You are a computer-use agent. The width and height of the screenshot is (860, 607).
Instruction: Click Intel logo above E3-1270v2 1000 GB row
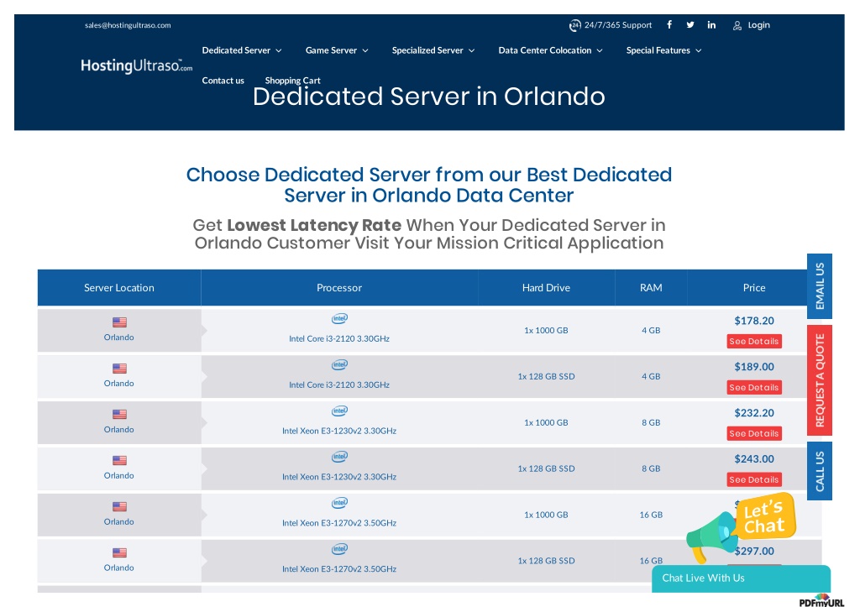click(x=339, y=503)
